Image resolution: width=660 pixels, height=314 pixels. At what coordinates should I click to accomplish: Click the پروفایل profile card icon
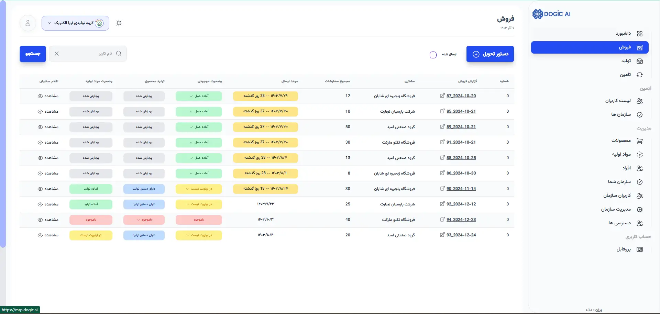point(640,249)
